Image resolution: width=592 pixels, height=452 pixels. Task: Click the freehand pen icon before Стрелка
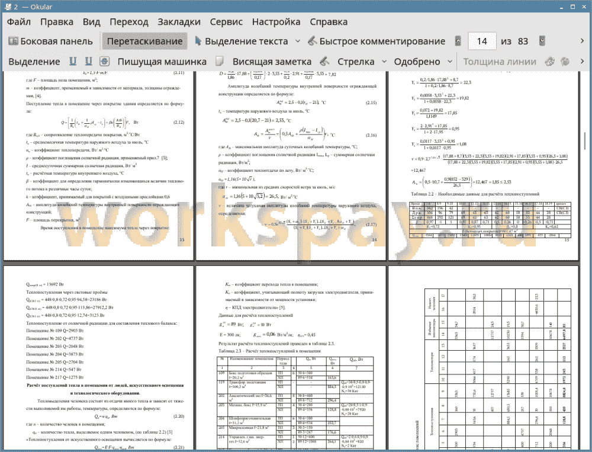coord(324,61)
